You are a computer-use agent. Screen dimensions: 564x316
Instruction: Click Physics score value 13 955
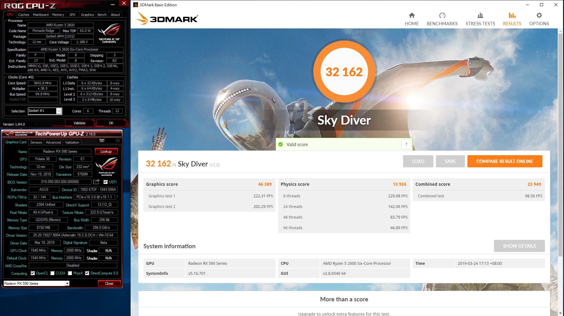tap(399, 184)
